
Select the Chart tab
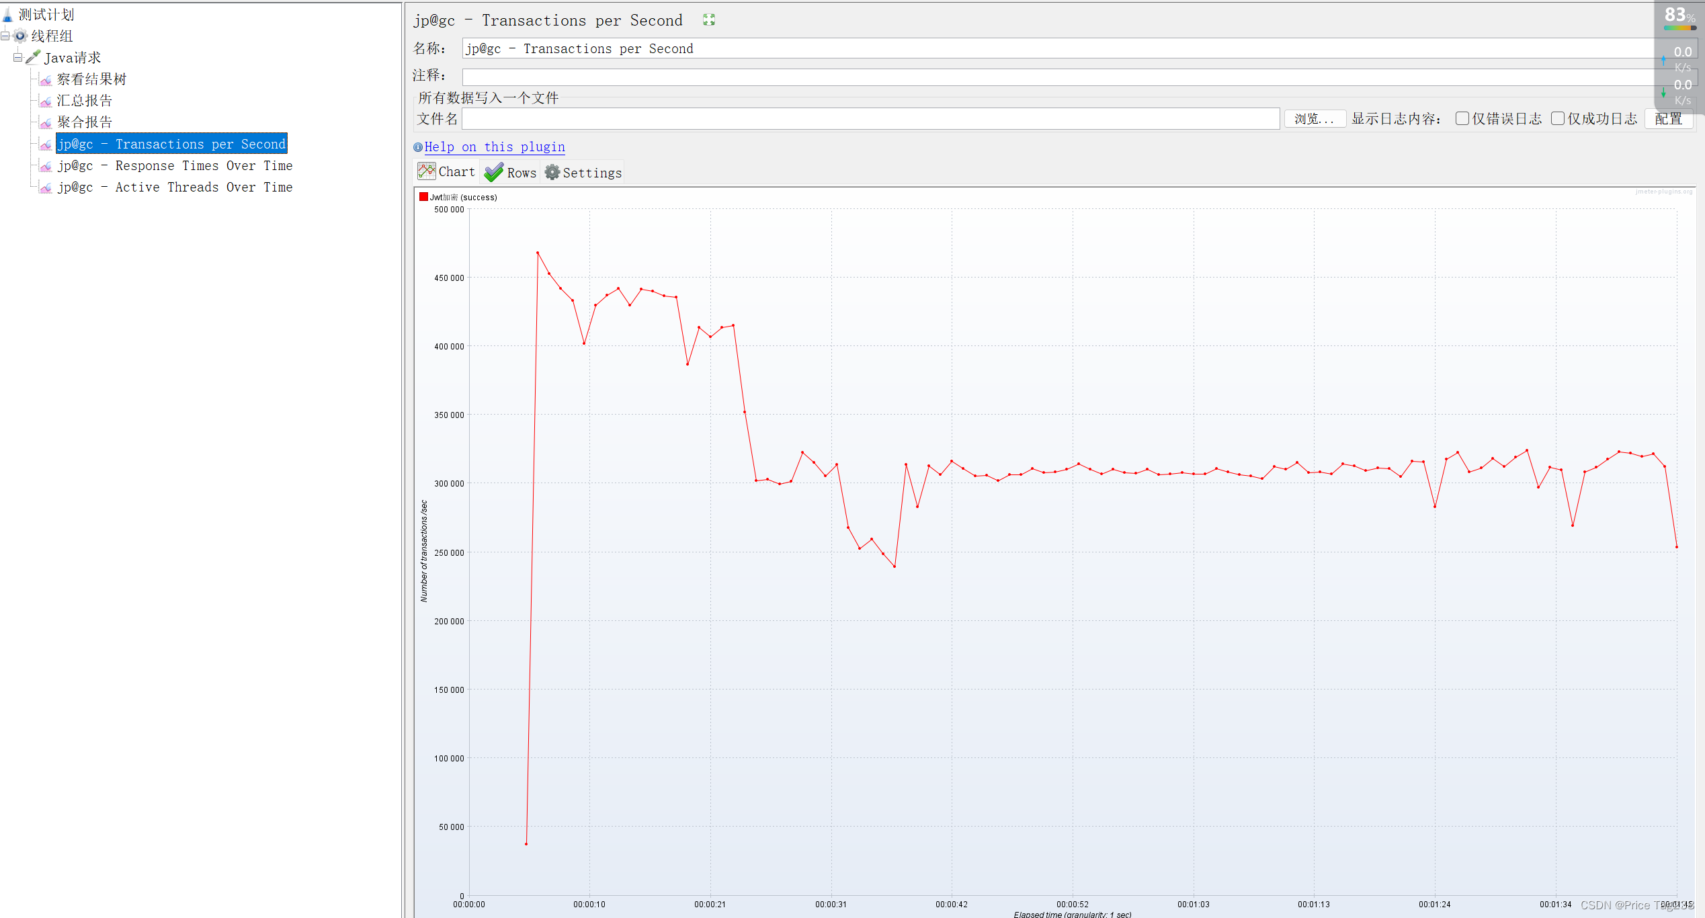[447, 172]
